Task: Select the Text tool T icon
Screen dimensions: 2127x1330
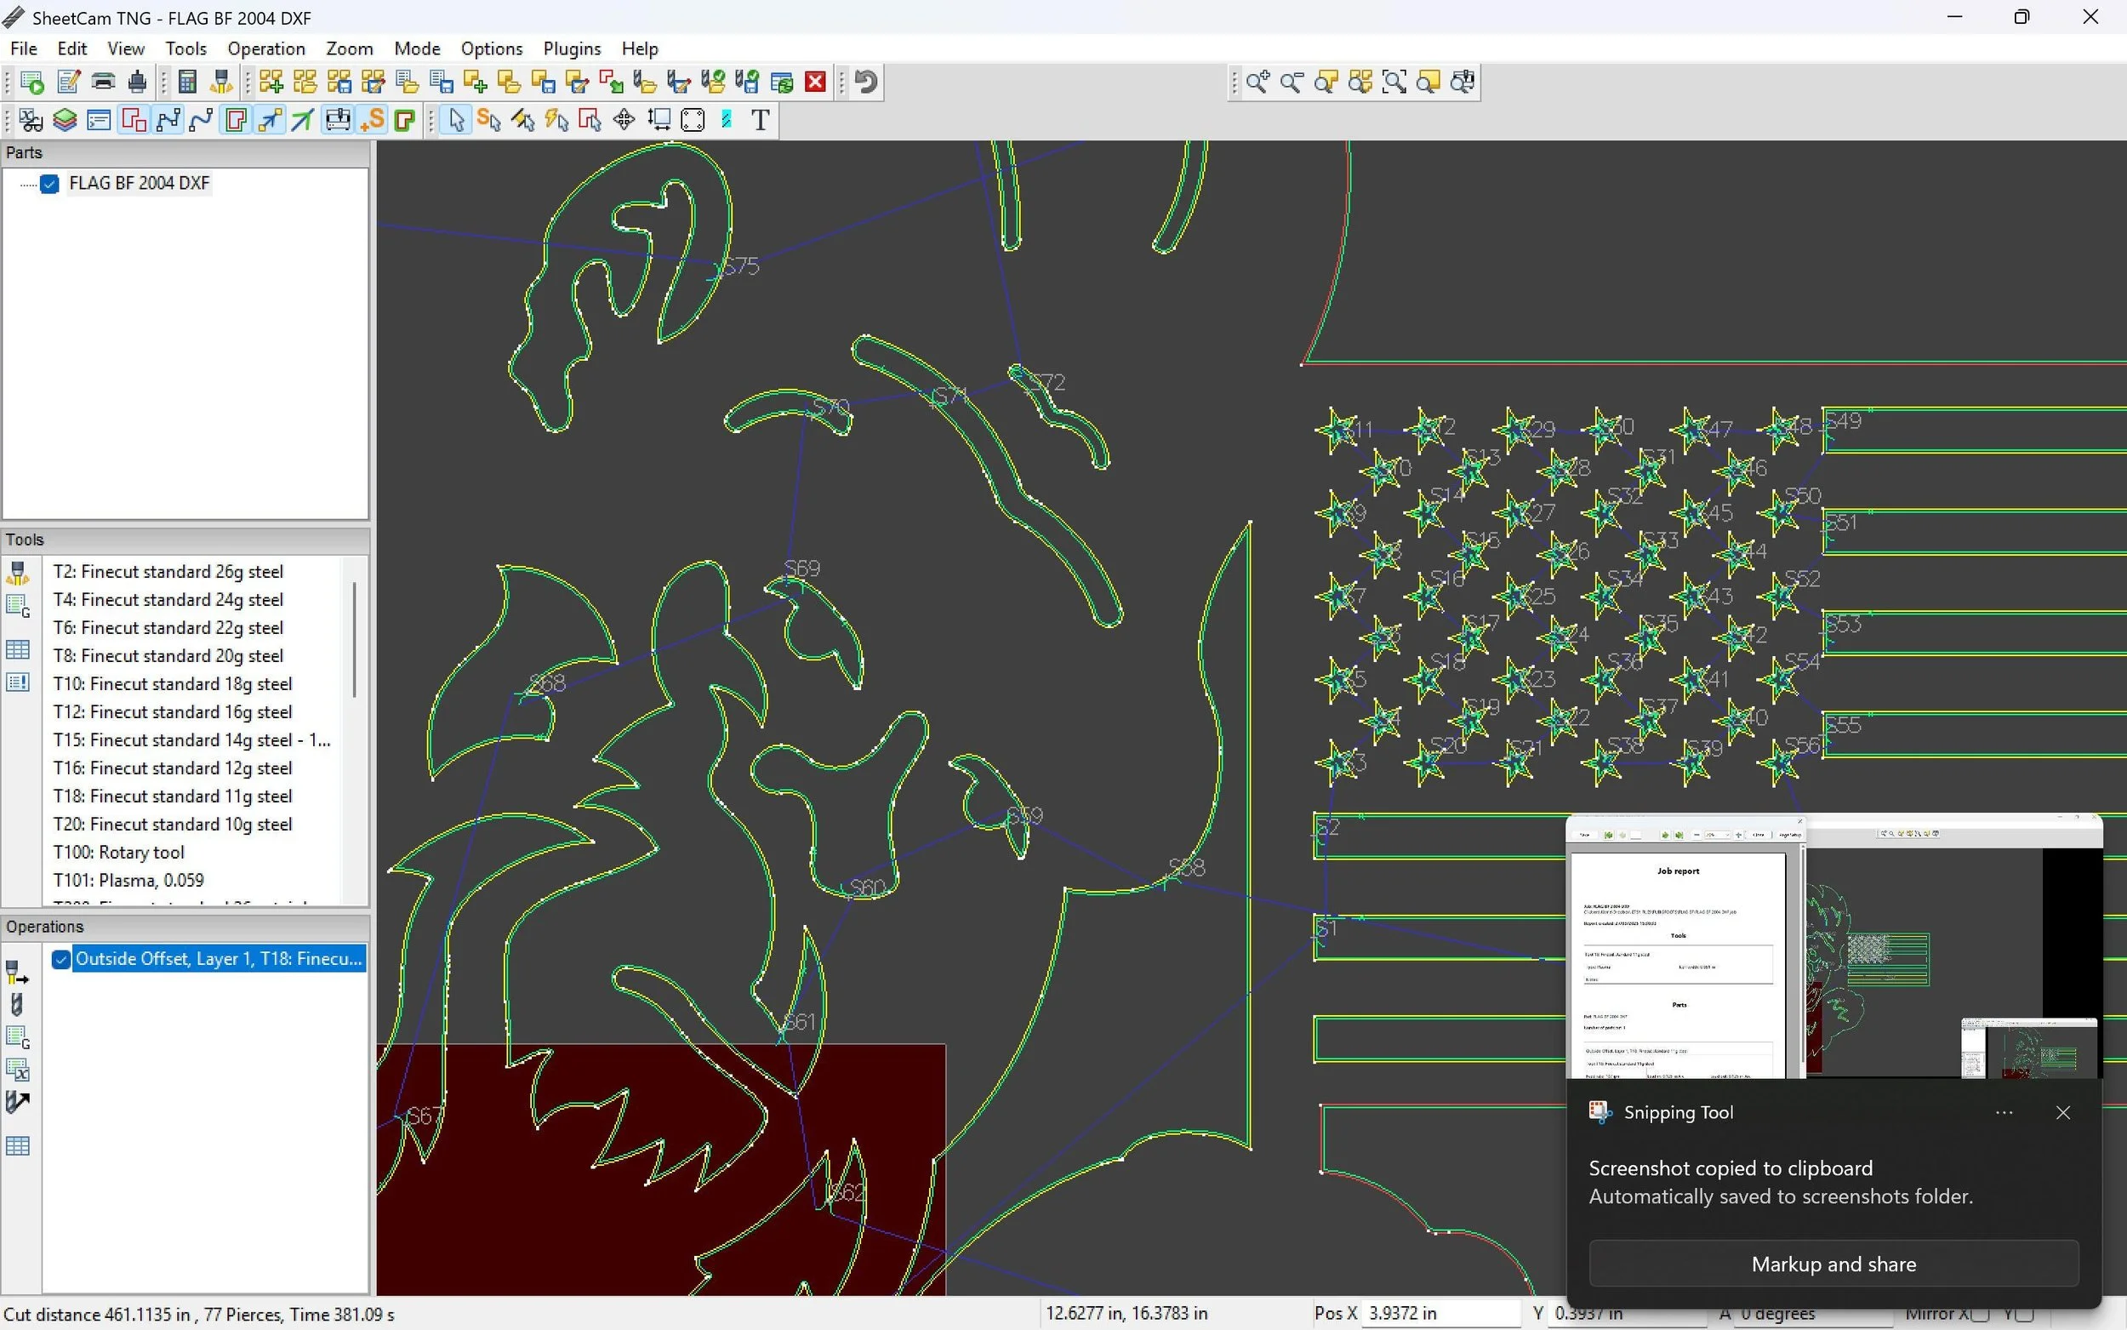Action: pyautogui.click(x=761, y=120)
